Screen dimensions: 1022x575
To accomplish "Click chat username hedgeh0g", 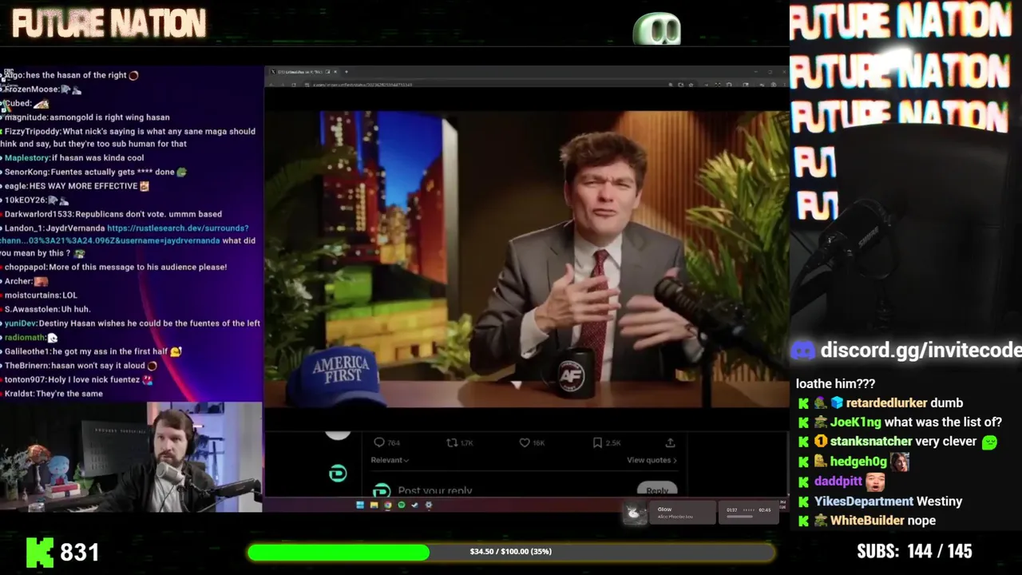I will [858, 461].
